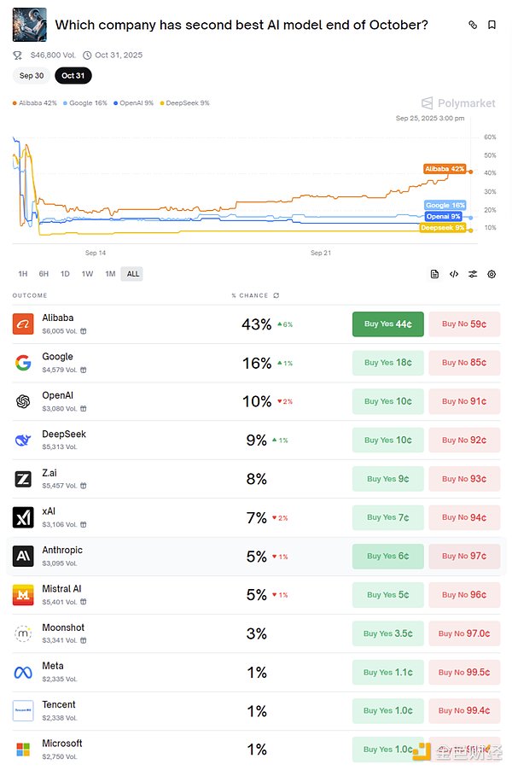Buy Yes 10¢ for OpenAI
The height and width of the screenshot is (770, 512).
(x=387, y=401)
